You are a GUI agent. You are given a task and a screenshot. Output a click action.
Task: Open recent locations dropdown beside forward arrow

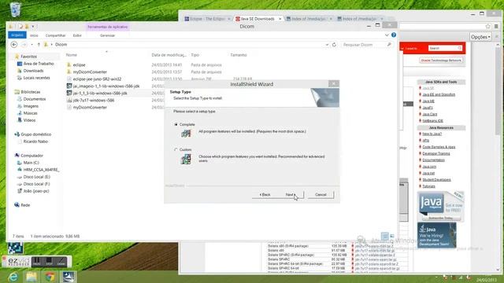(x=31, y=45)
